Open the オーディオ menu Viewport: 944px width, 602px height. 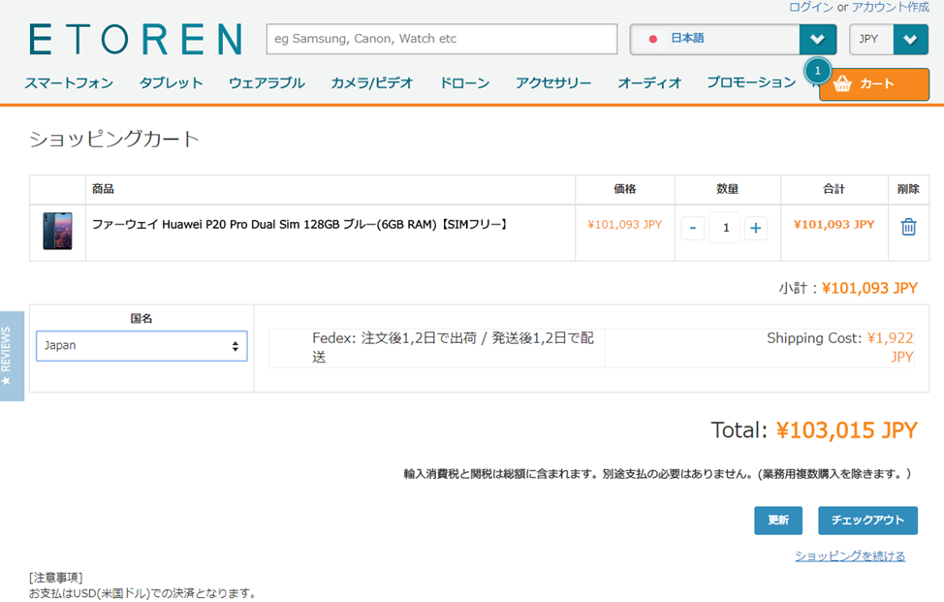click(649, 83)
